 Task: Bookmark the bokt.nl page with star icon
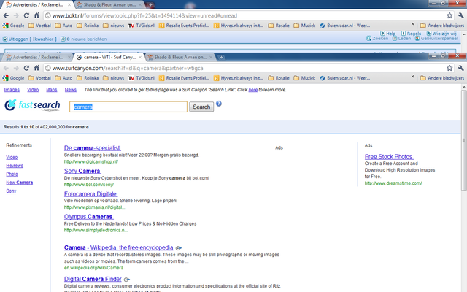pyautogui.click(x=449, y=15)
